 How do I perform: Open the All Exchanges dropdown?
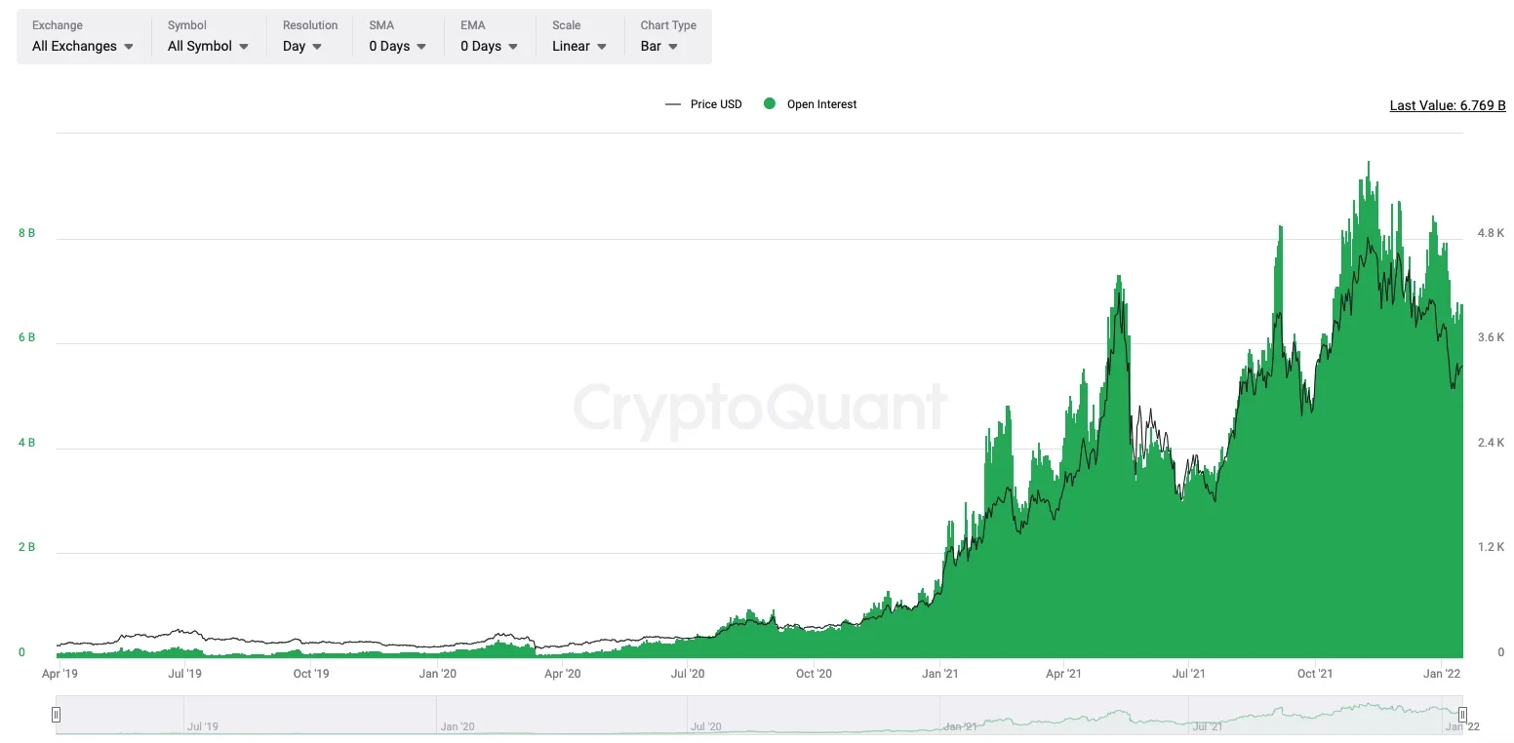tap(83, 46)
